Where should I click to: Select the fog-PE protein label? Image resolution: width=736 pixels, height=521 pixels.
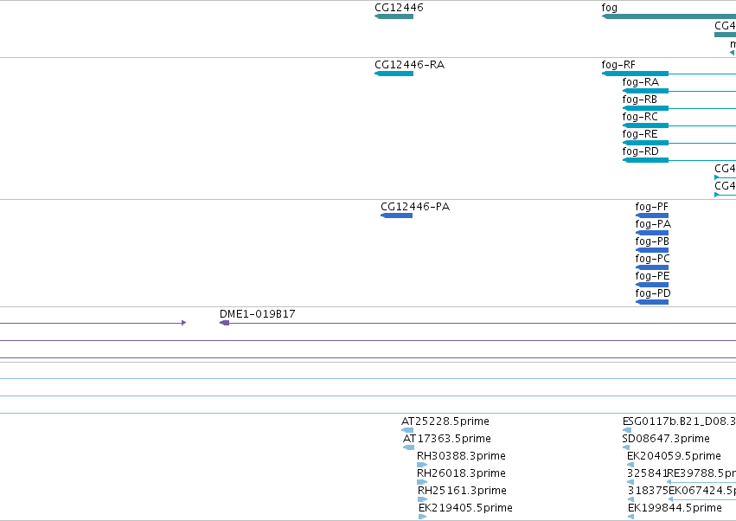(652, 276)
